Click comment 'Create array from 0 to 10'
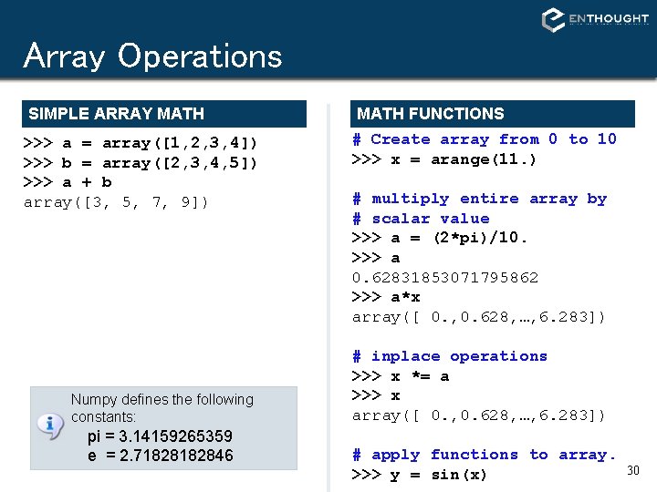Screen dimensions: 657x492 pos(485,138)
